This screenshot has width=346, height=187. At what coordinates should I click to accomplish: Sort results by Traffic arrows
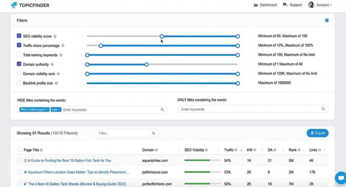click(241, 150)
